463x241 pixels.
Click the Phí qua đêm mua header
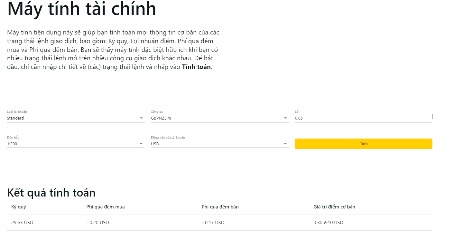click(106, 207)
